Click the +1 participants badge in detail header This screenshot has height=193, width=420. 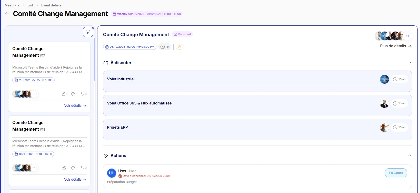[x=407, y=36]
